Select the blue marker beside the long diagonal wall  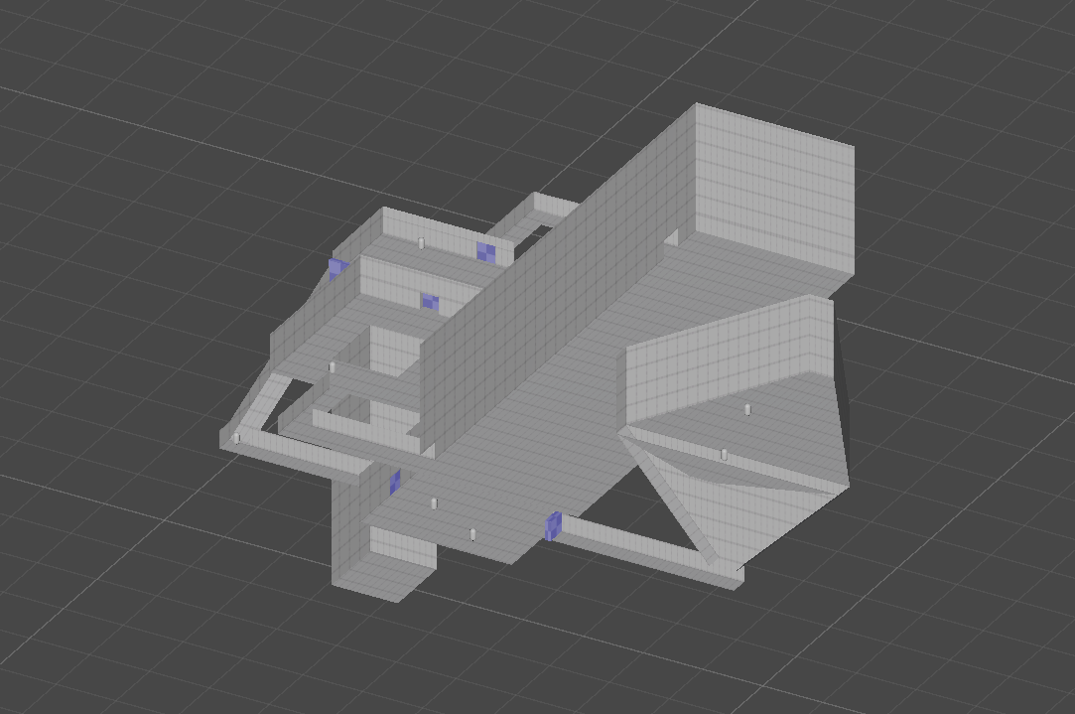point(486,251)
